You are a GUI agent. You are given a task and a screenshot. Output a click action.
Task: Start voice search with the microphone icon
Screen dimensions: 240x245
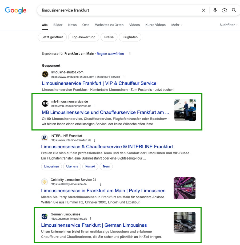(215, 10)
